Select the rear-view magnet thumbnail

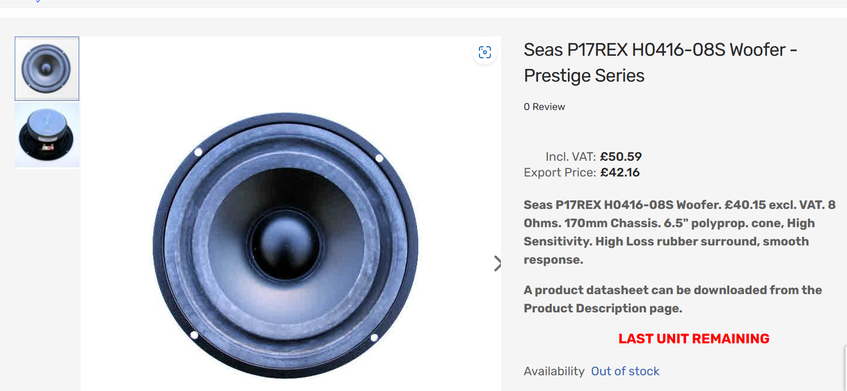click(47, 135)
